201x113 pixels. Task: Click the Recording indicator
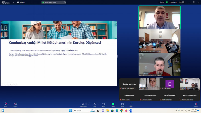click(x=173, y=2)
